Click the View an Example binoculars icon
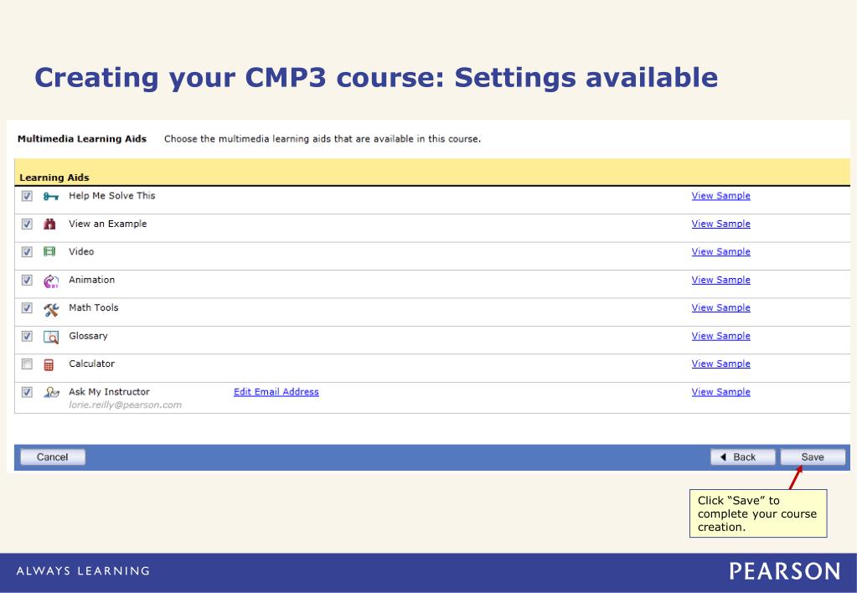 click(49, 224)
